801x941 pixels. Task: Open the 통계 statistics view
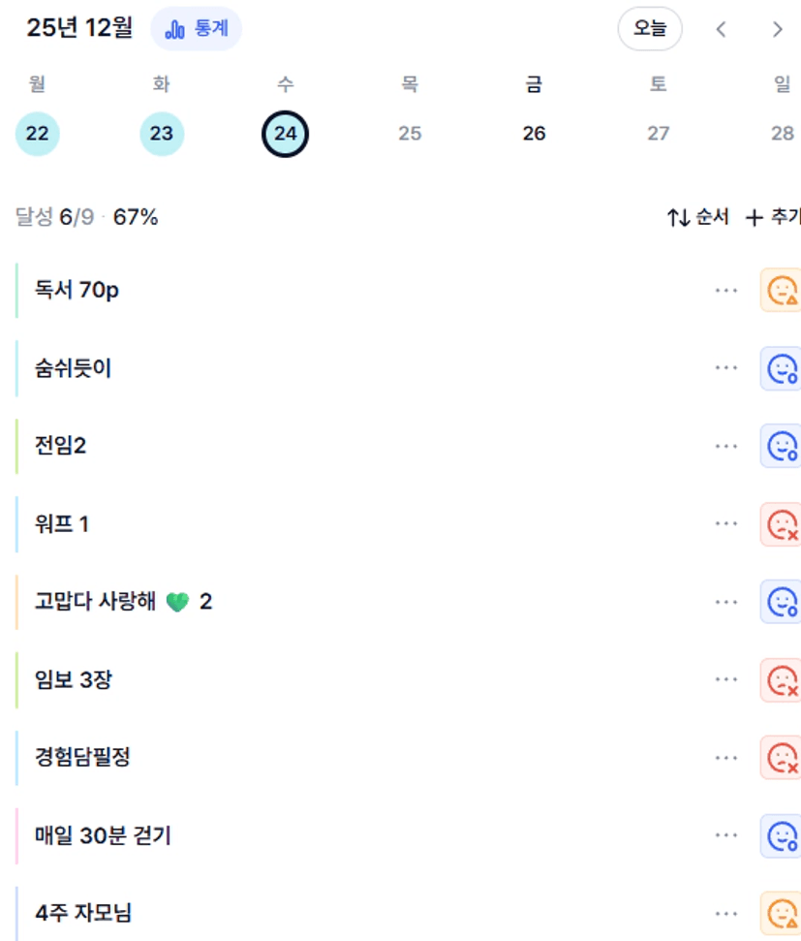(197, 29)
